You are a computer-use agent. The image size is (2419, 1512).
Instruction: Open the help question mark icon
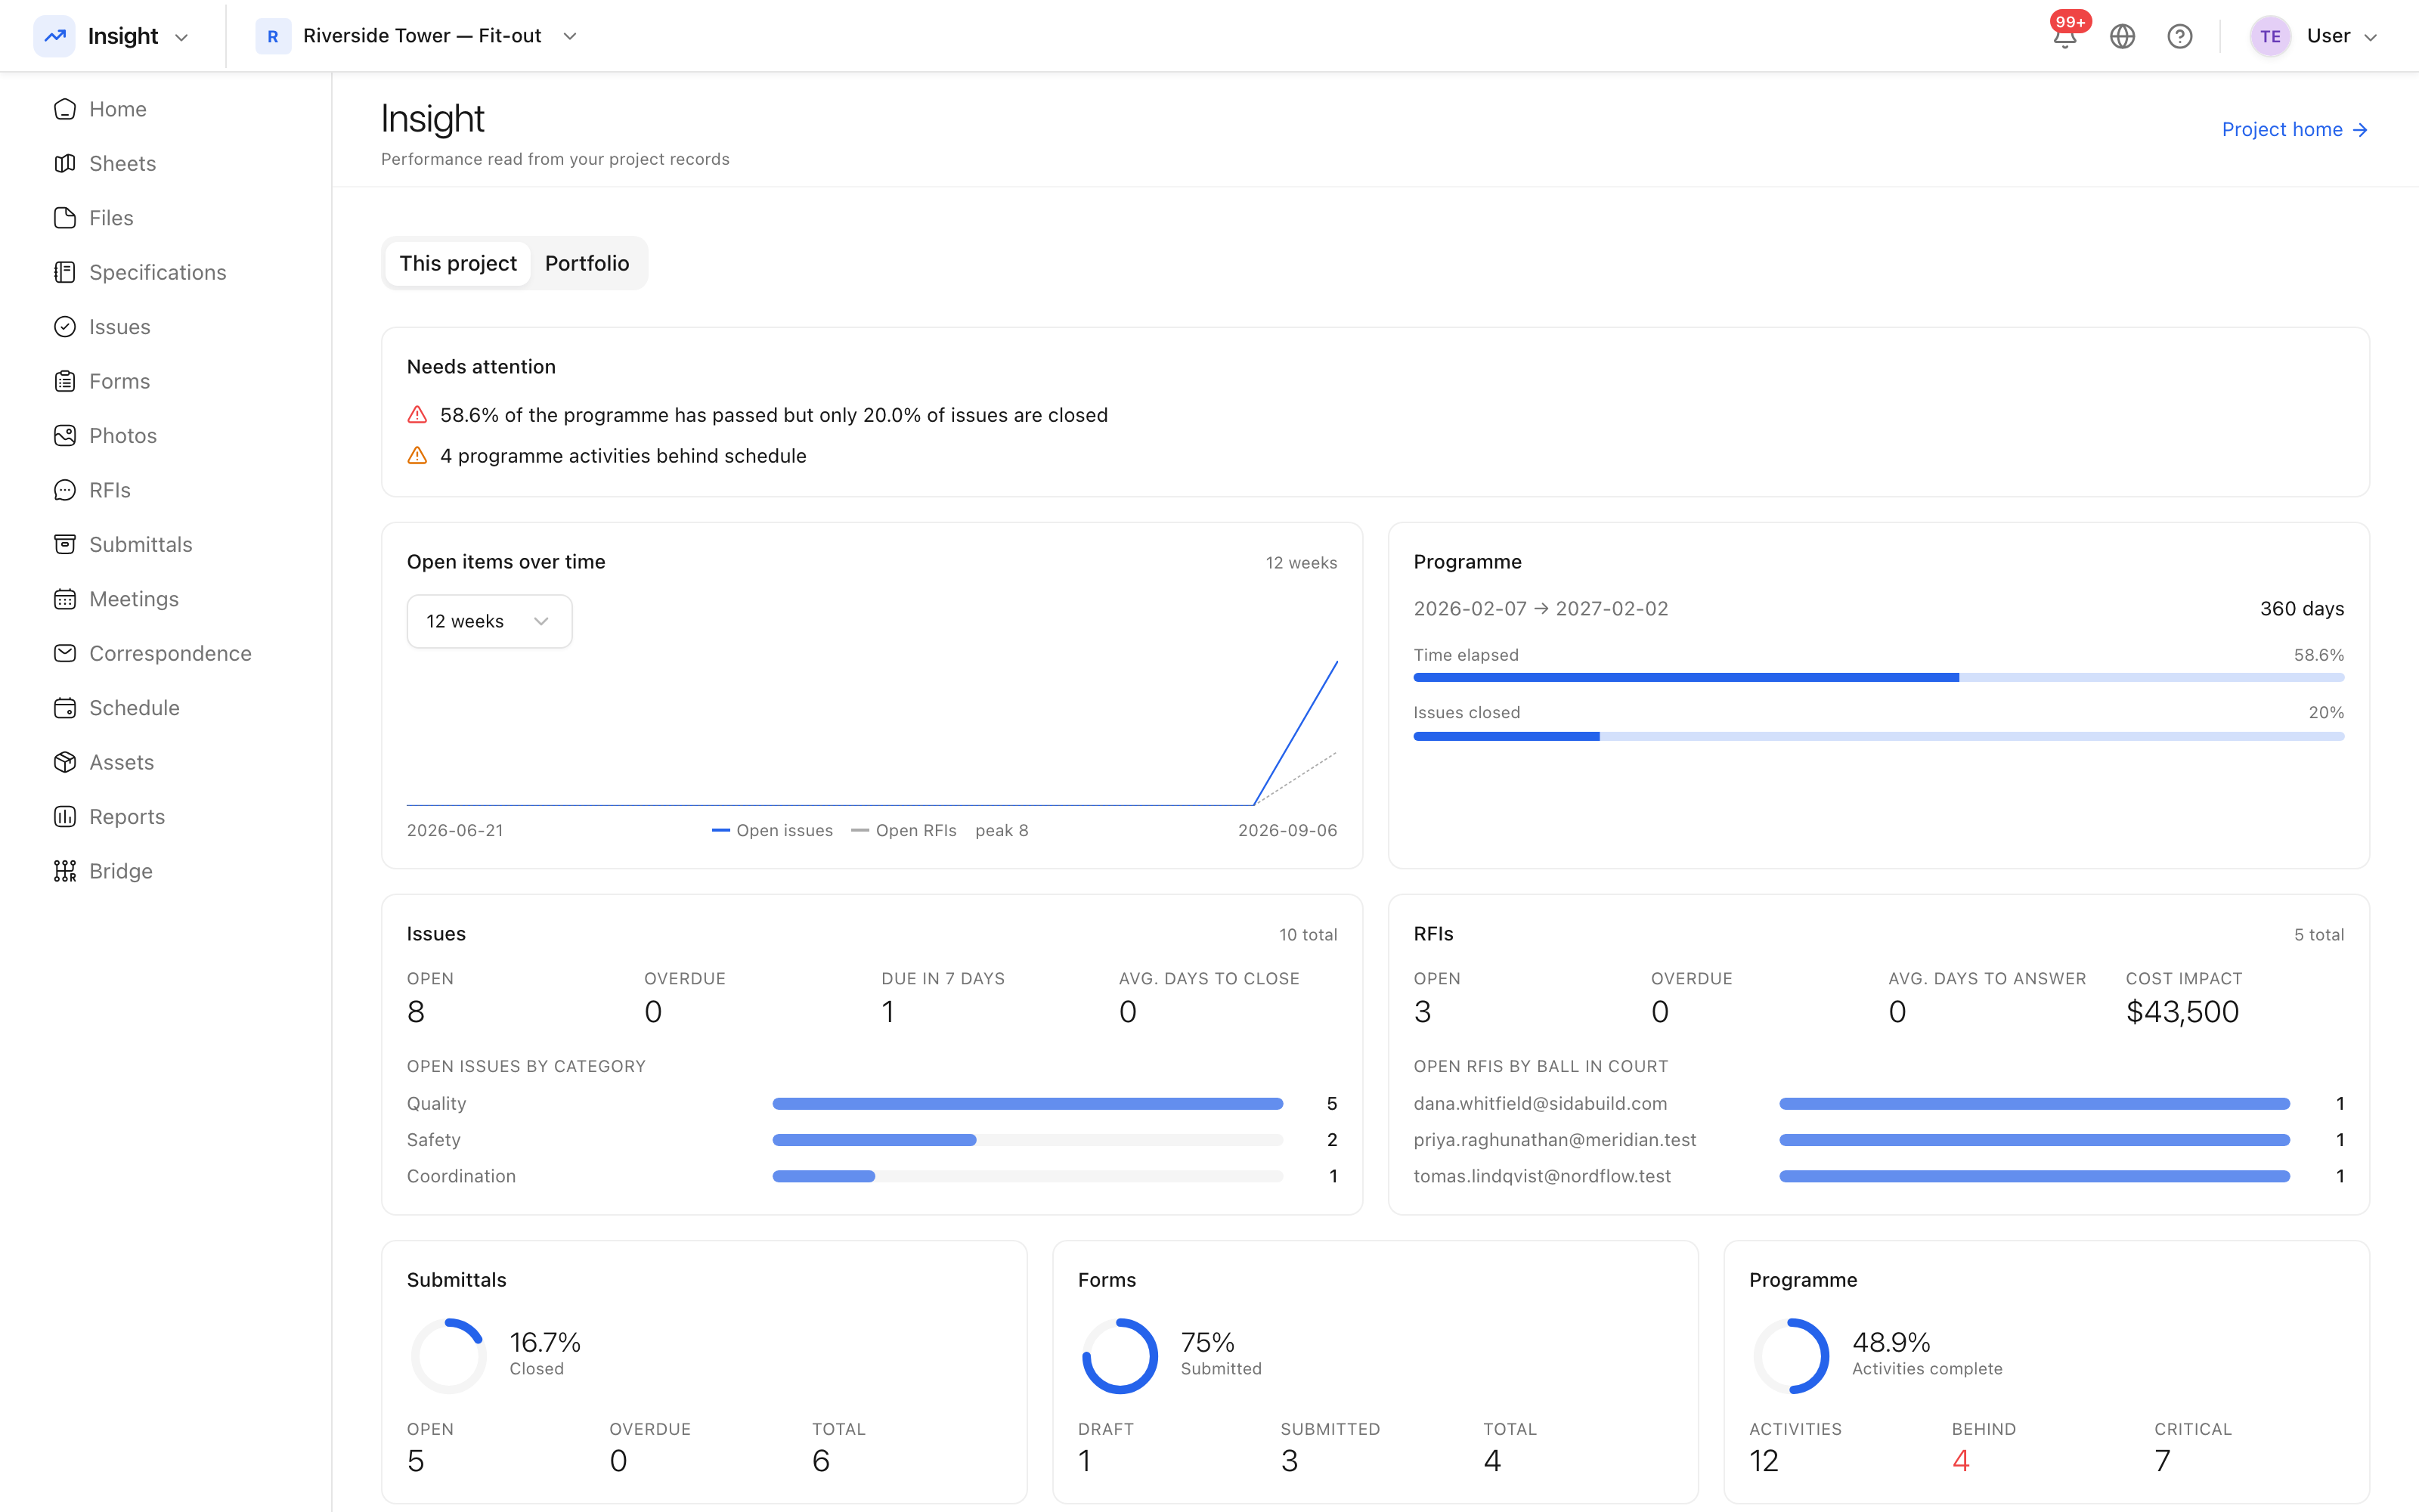pyautogui.click(x=2180, y=36)
